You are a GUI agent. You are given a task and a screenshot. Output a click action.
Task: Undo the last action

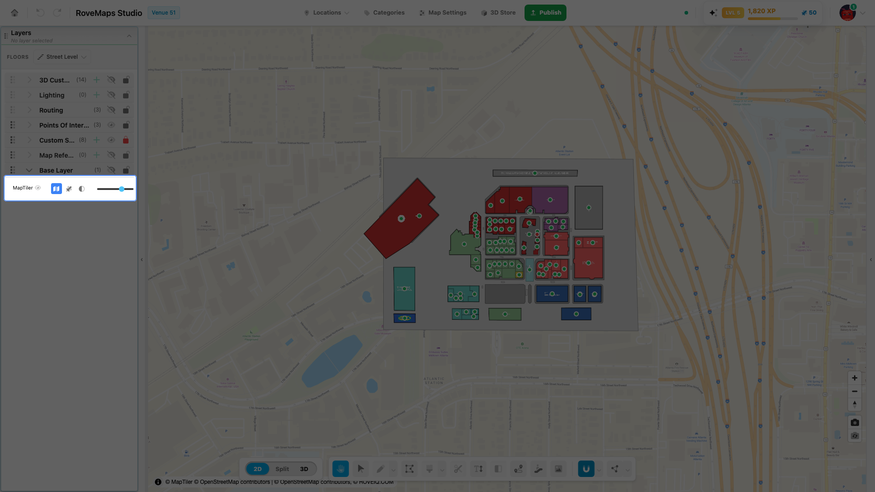pos(40,13)
